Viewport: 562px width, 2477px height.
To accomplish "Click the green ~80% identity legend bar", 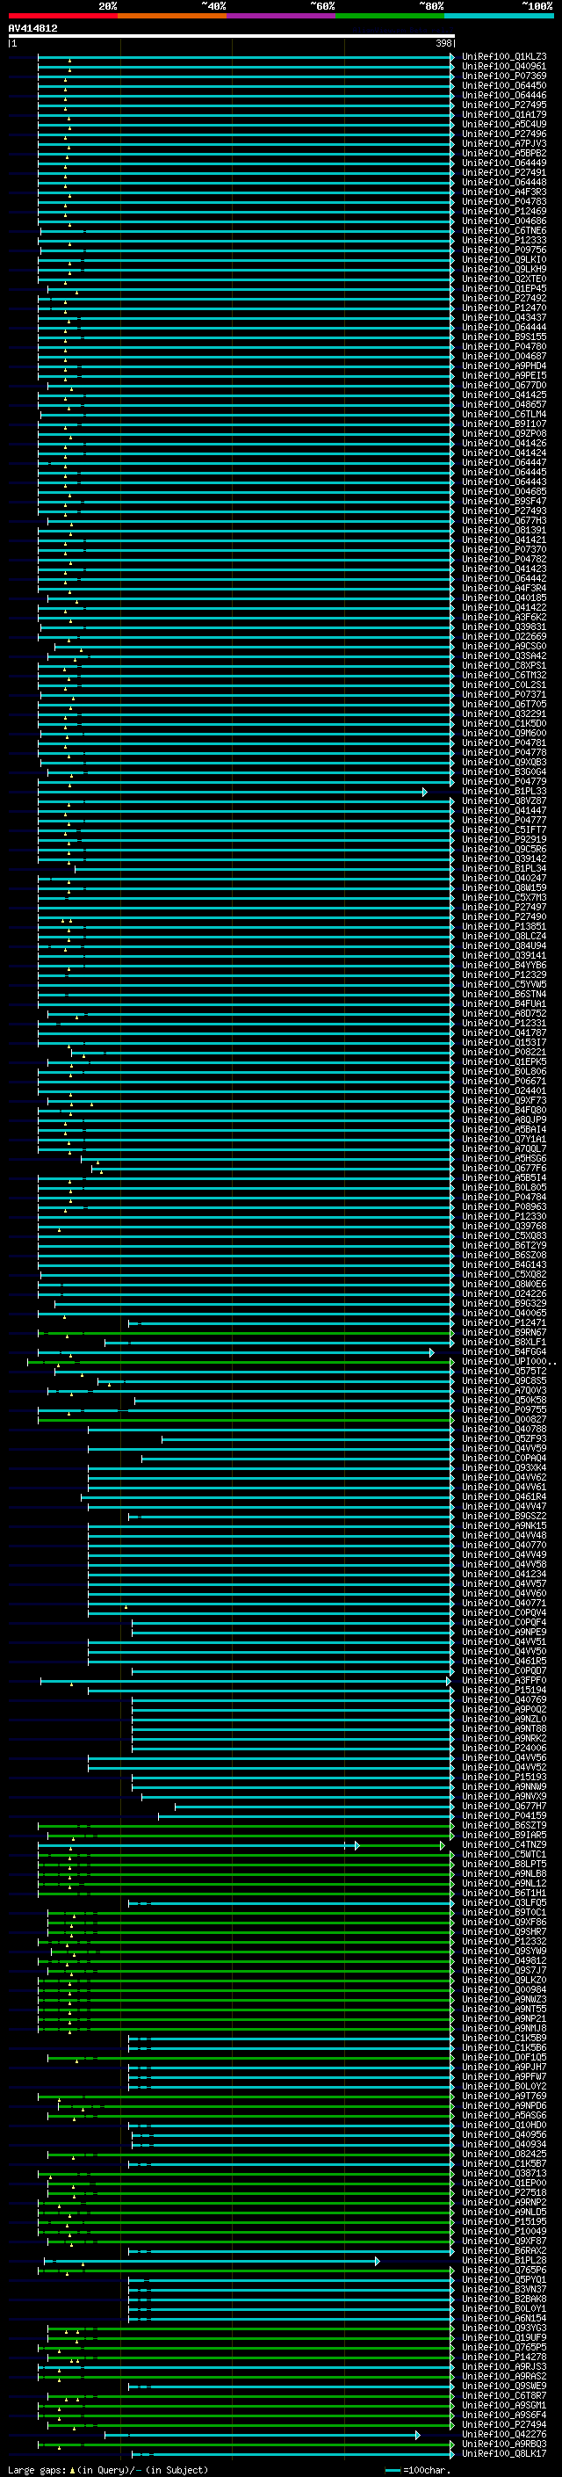I will 390,16.
